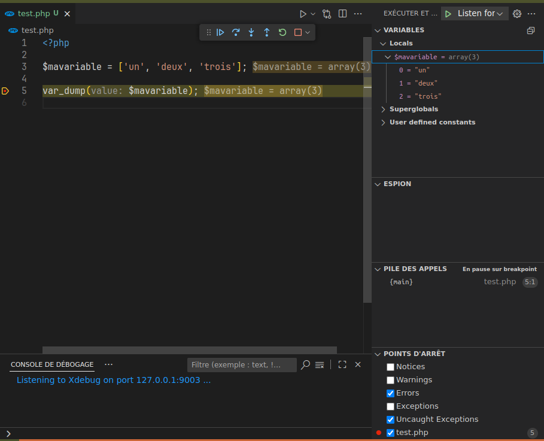Click the console search magnifier icon
544x441 pixels.
[305, 364]
